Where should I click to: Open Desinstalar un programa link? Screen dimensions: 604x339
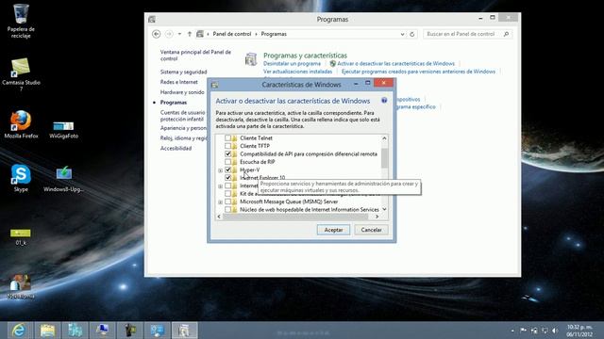click(x=292, y=63)
